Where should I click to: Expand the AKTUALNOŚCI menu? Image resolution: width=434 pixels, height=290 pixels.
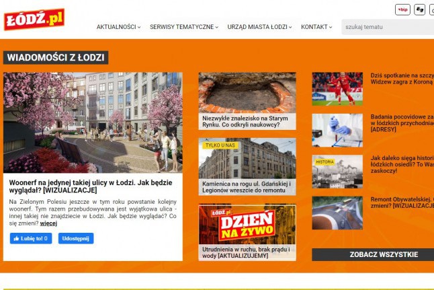118,27
